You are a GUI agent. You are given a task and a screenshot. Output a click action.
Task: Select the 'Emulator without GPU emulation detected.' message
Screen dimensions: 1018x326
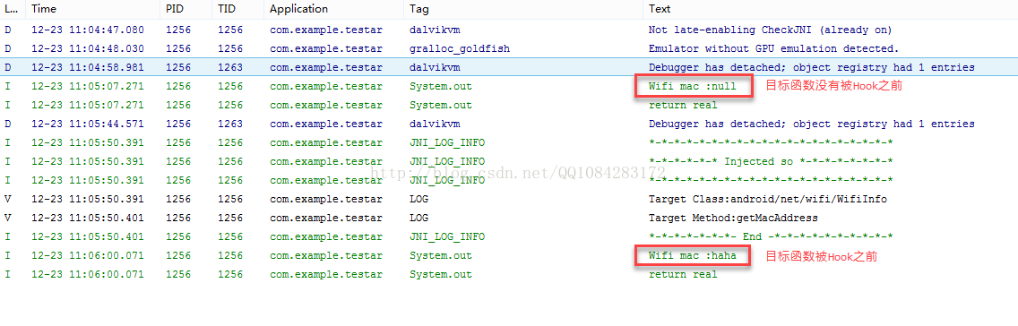(x=773, y=48)
